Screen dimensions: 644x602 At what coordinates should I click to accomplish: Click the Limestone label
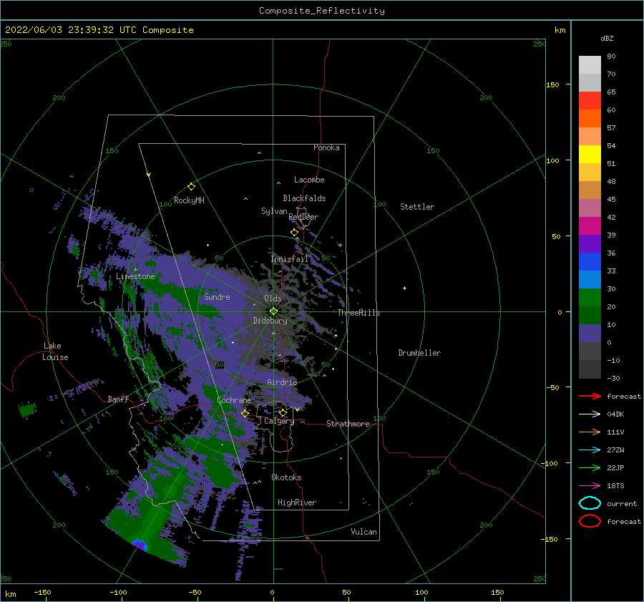135,276
